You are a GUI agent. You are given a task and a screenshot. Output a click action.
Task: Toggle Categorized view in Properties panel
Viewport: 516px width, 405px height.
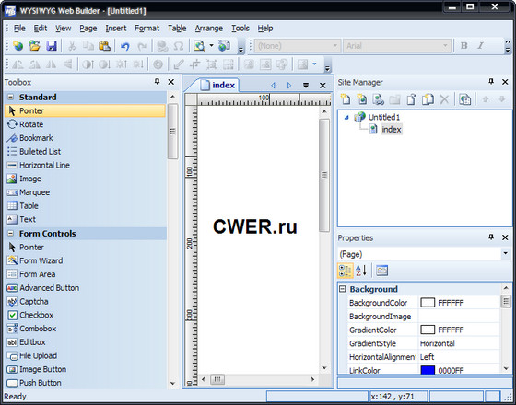(346, 271)
